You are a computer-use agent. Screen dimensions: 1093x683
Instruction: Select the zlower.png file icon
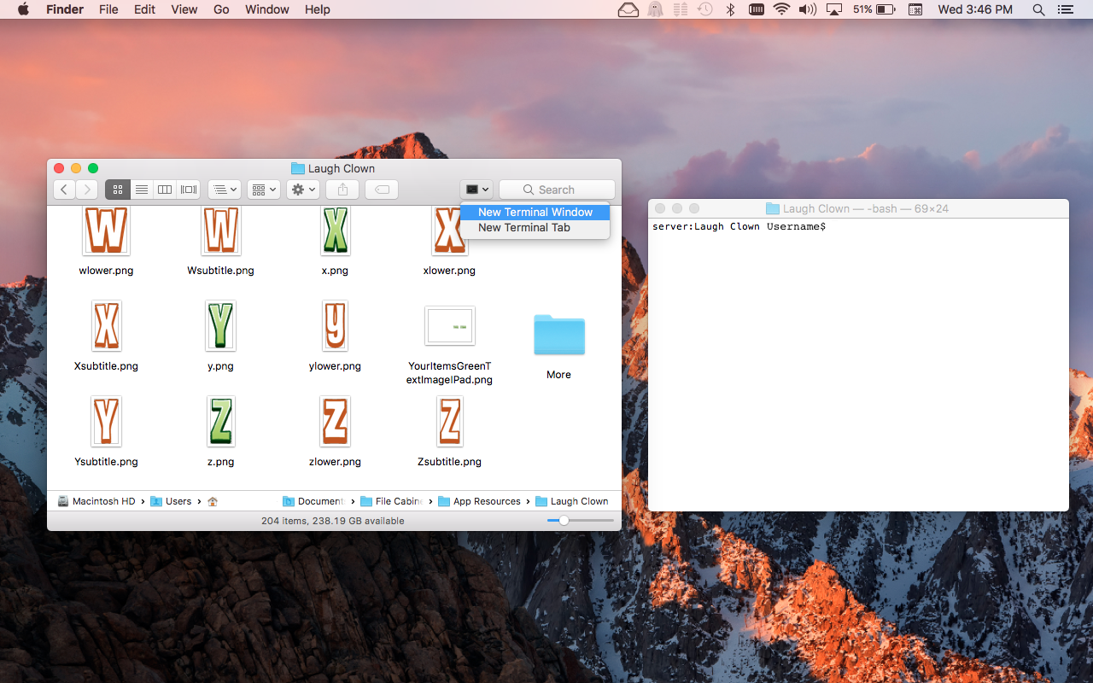click(x=335, y=421)
